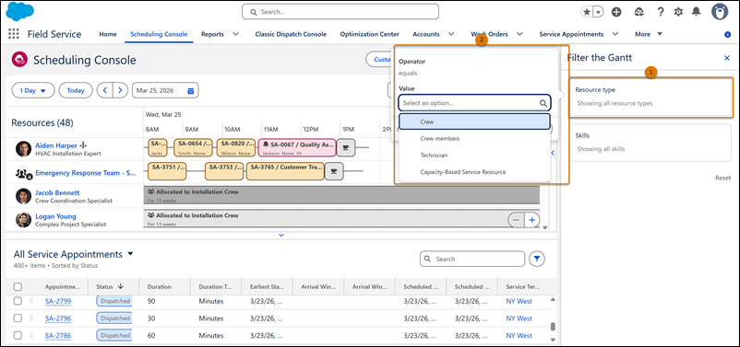Screen dimensions: 740x347
Task: Check the SA-2799 row checkbox
Action: [18, 301]
